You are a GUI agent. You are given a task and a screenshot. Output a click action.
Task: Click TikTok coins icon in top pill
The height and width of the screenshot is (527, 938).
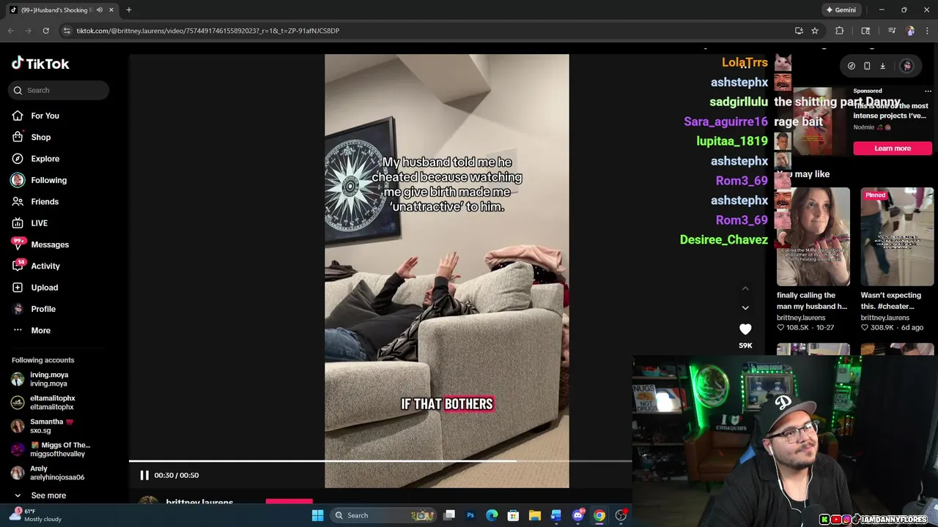(x=852, y=66)
